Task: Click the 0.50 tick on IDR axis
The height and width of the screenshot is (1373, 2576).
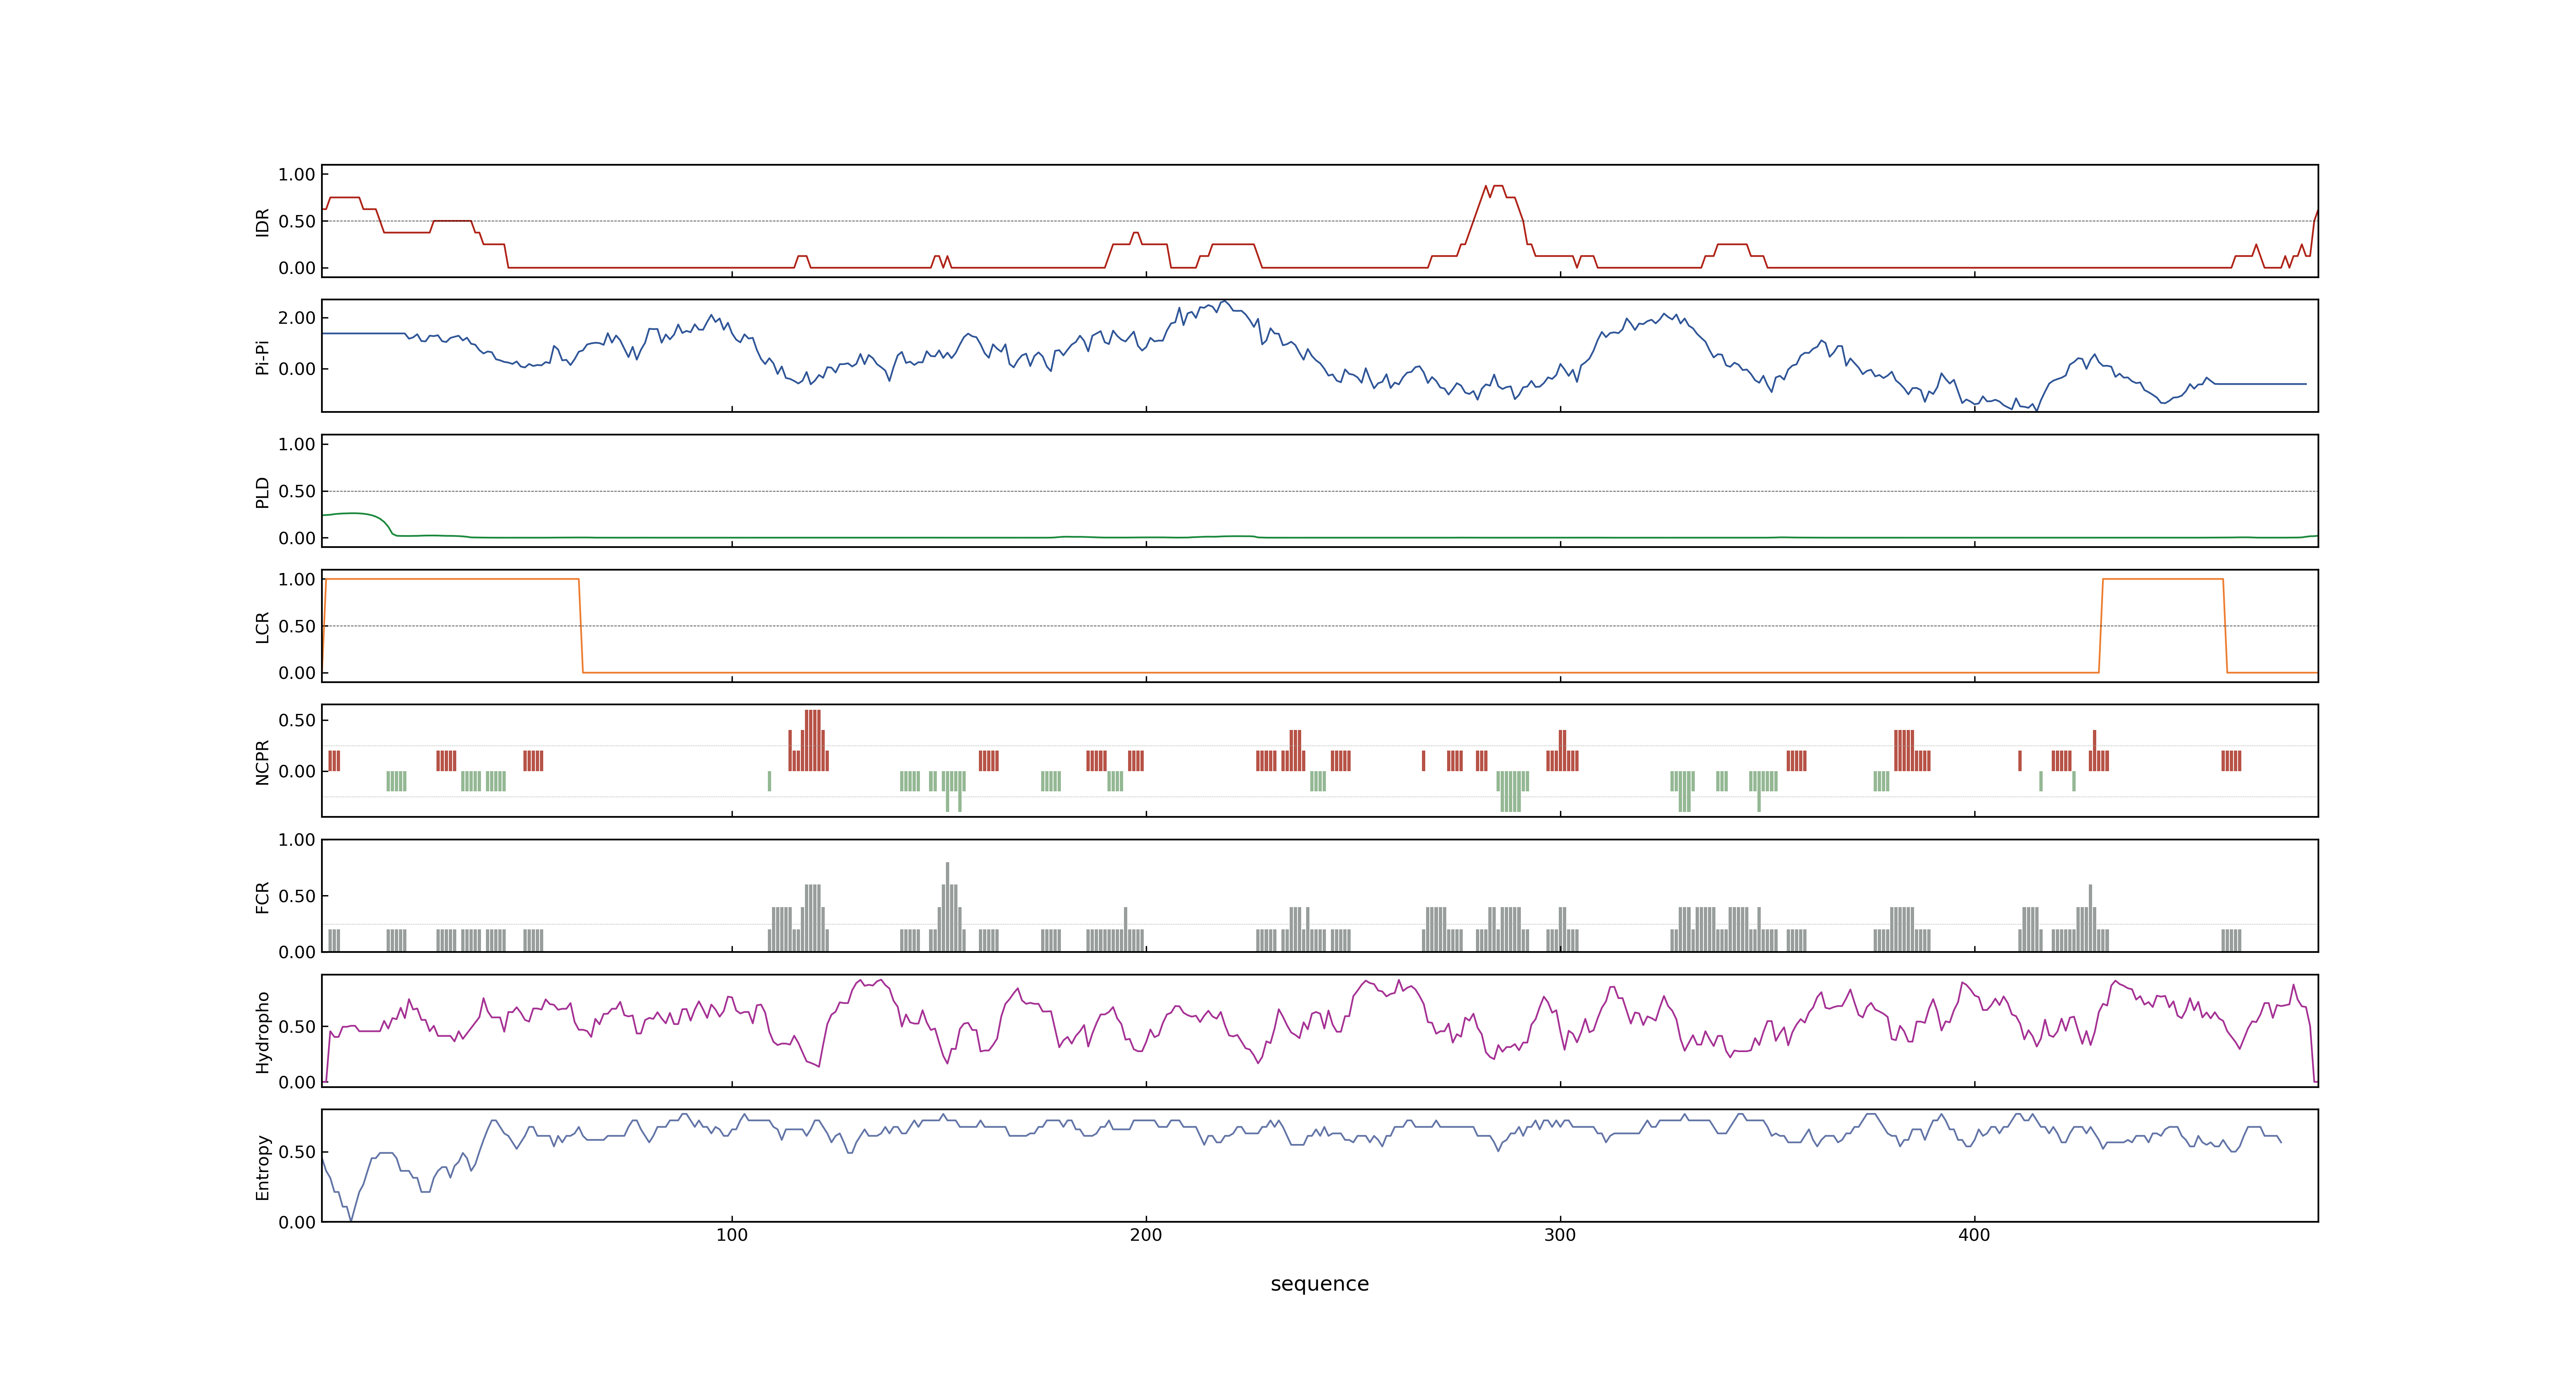Action: pyautogui.click(x=297, y=222)
